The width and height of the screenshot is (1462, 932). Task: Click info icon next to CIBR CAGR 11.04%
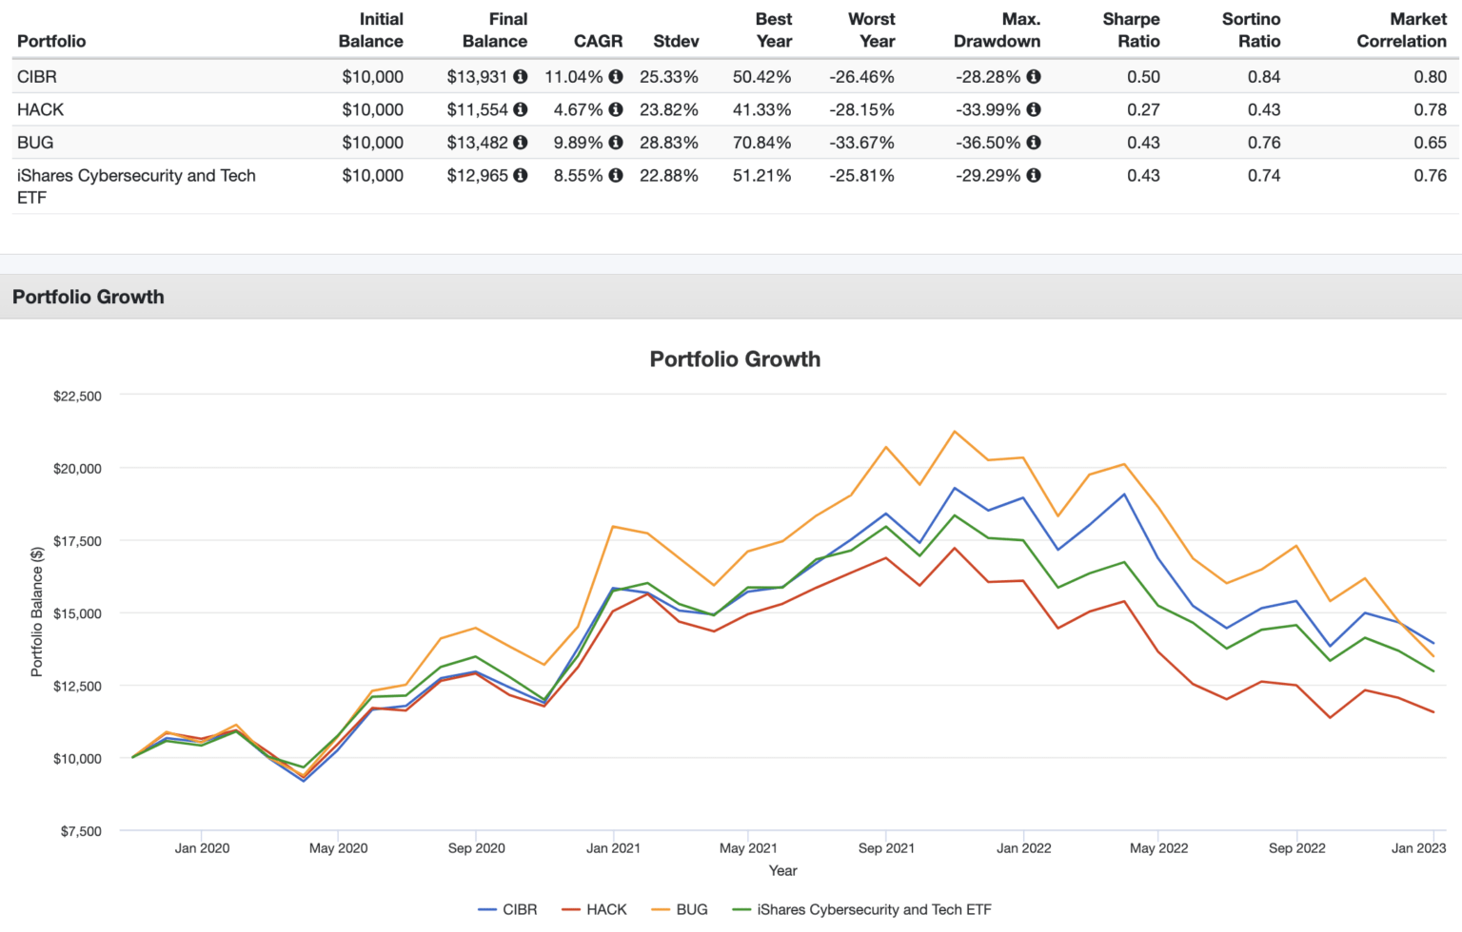point(616,77)
